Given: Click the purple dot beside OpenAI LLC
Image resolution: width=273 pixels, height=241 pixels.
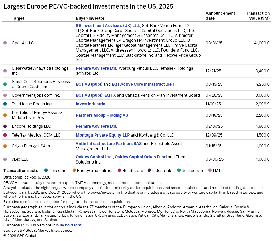Looking at the screenshot, I should tap(5, 43).
